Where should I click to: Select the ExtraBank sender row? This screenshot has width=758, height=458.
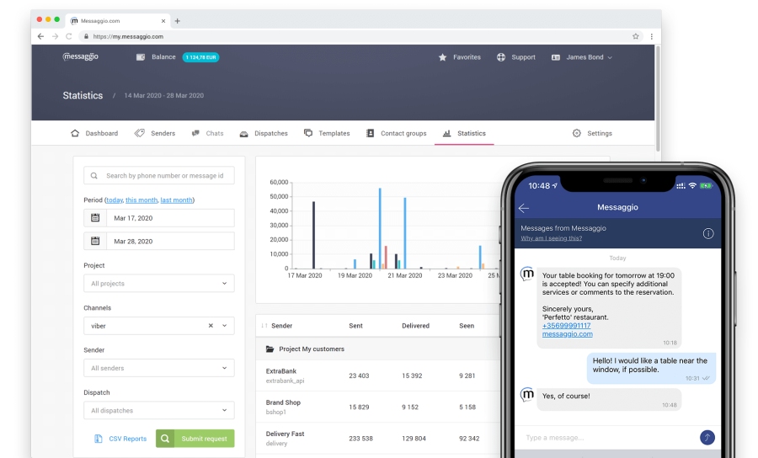[x=377, y=375]
